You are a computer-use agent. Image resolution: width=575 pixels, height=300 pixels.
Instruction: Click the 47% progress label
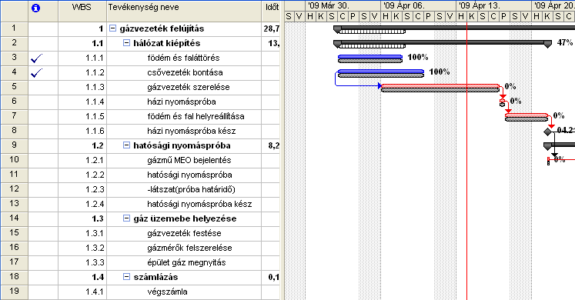coord(565,42)
